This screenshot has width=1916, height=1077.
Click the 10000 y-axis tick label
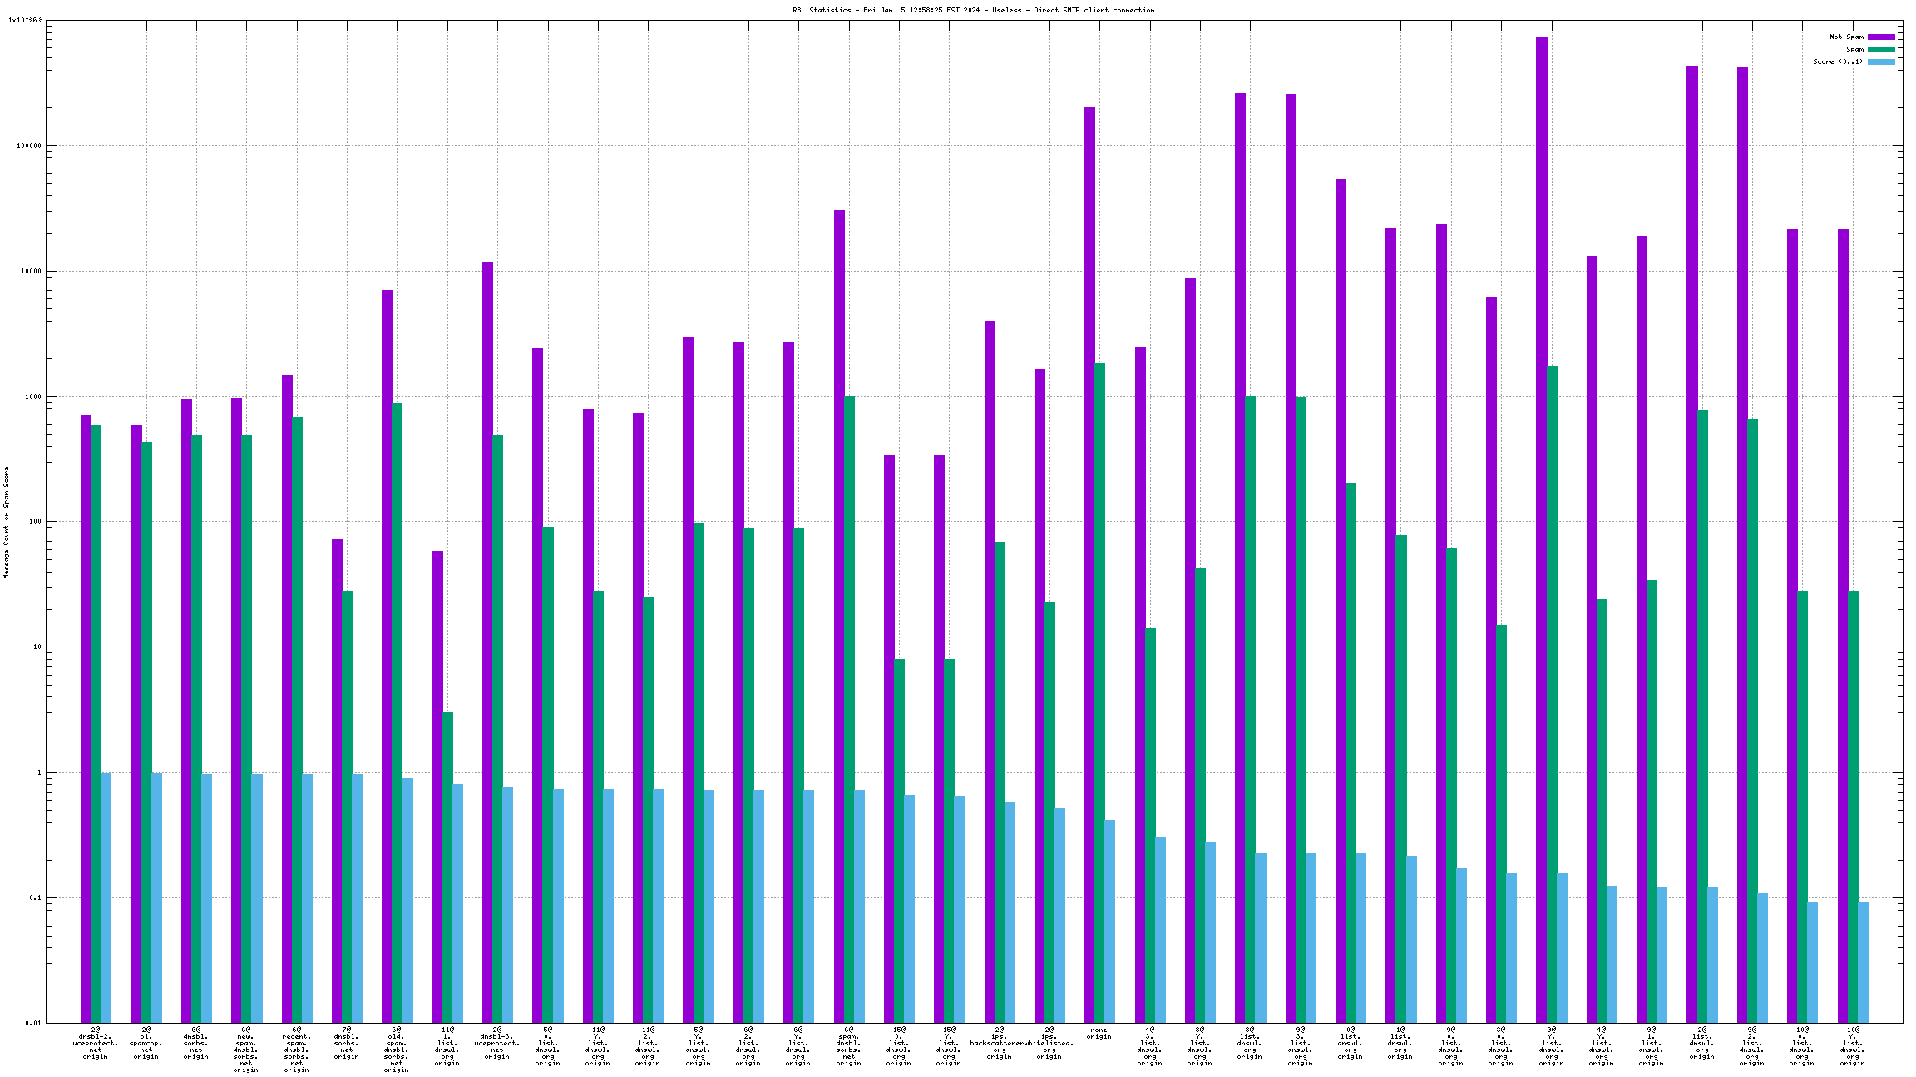tap(30, 271)
